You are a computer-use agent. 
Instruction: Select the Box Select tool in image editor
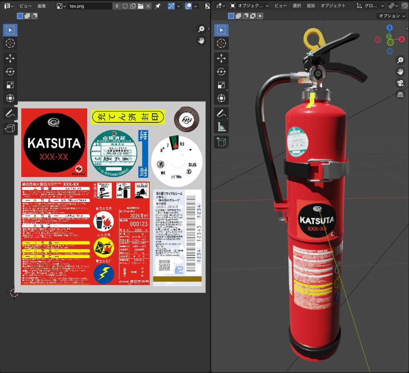click(10, 30)
